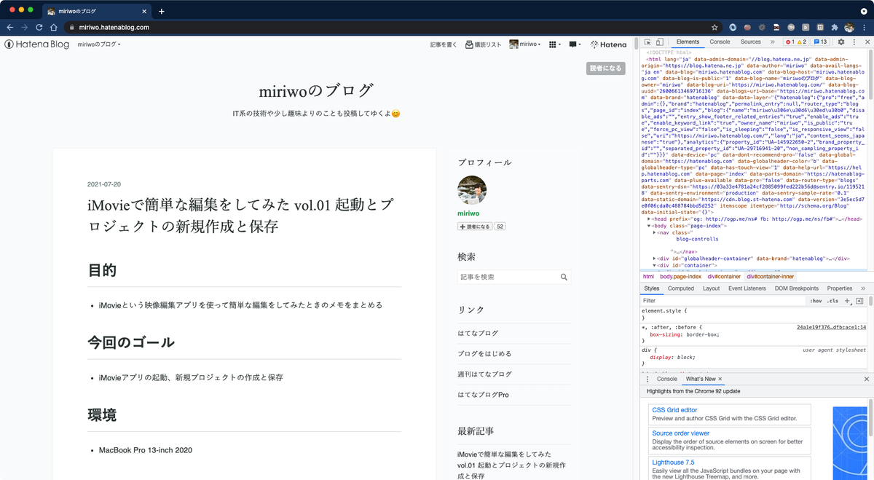Click the error and warning counter badge
Image resolution: width=874 pixels, height=480 pixels.
pos(795,42)
